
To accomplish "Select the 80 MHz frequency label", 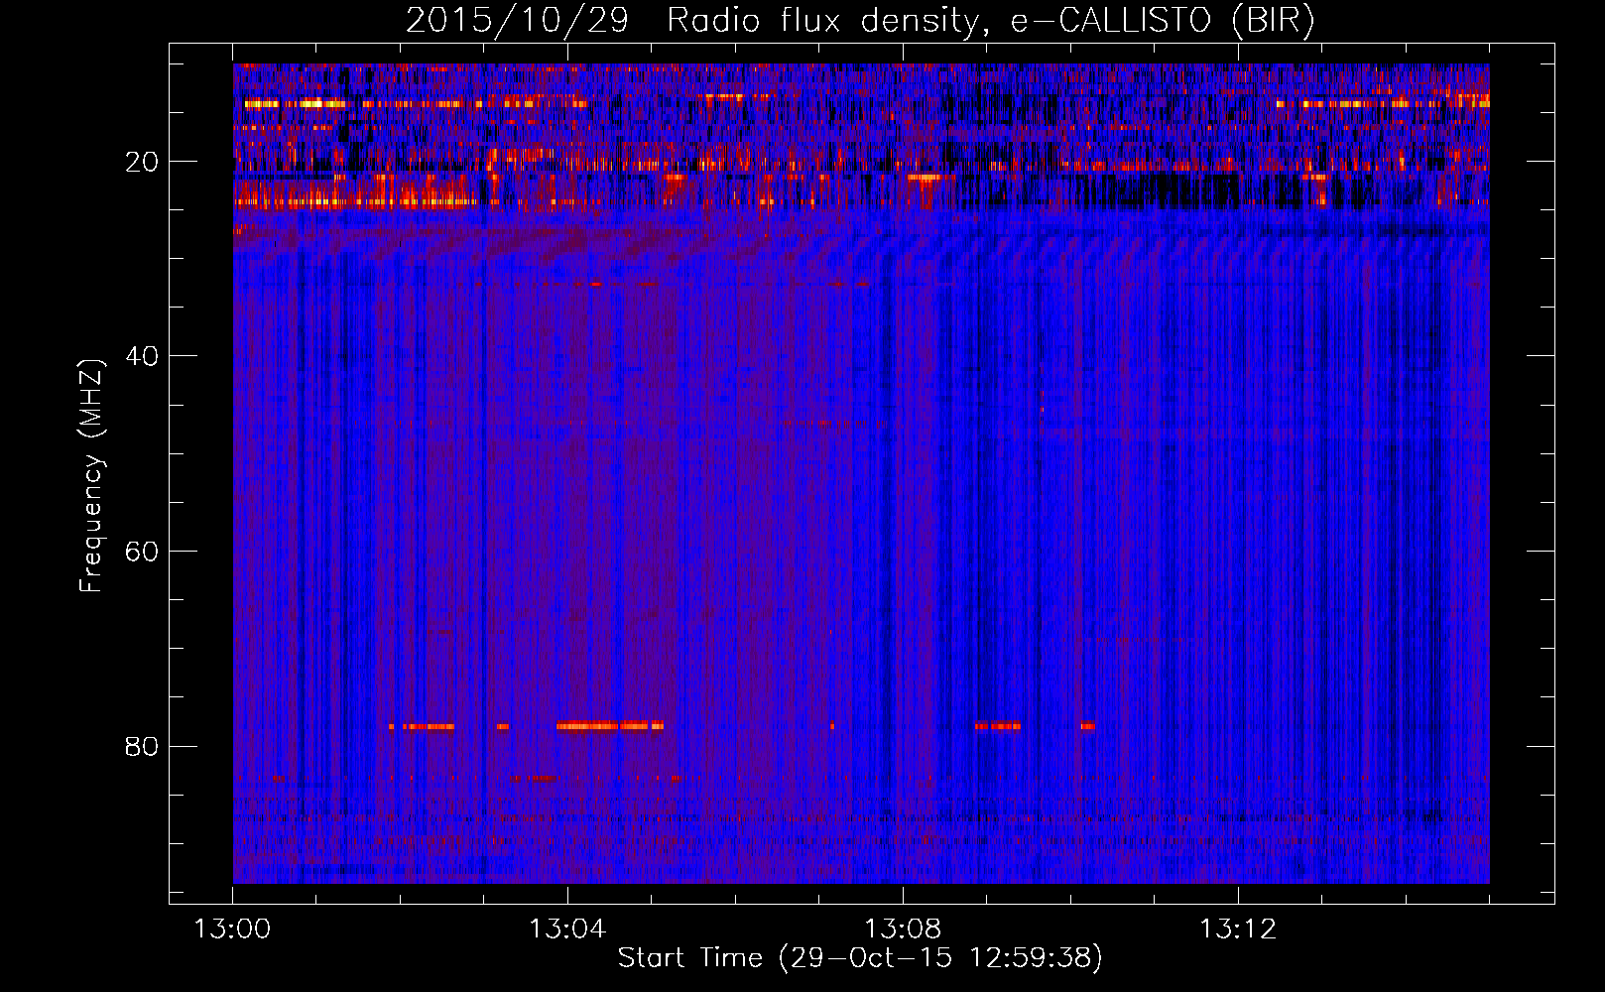I will click(x=142, y=746).
